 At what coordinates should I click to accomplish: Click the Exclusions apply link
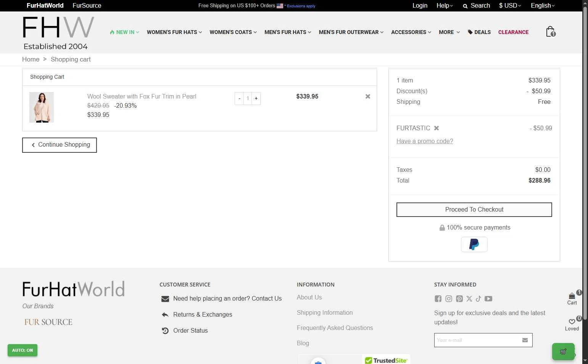click(x=301, y=6)
